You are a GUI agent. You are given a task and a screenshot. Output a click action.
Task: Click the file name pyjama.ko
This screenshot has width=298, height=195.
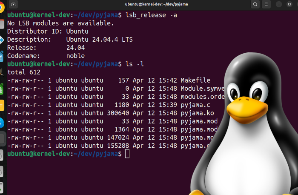[197, 113]
